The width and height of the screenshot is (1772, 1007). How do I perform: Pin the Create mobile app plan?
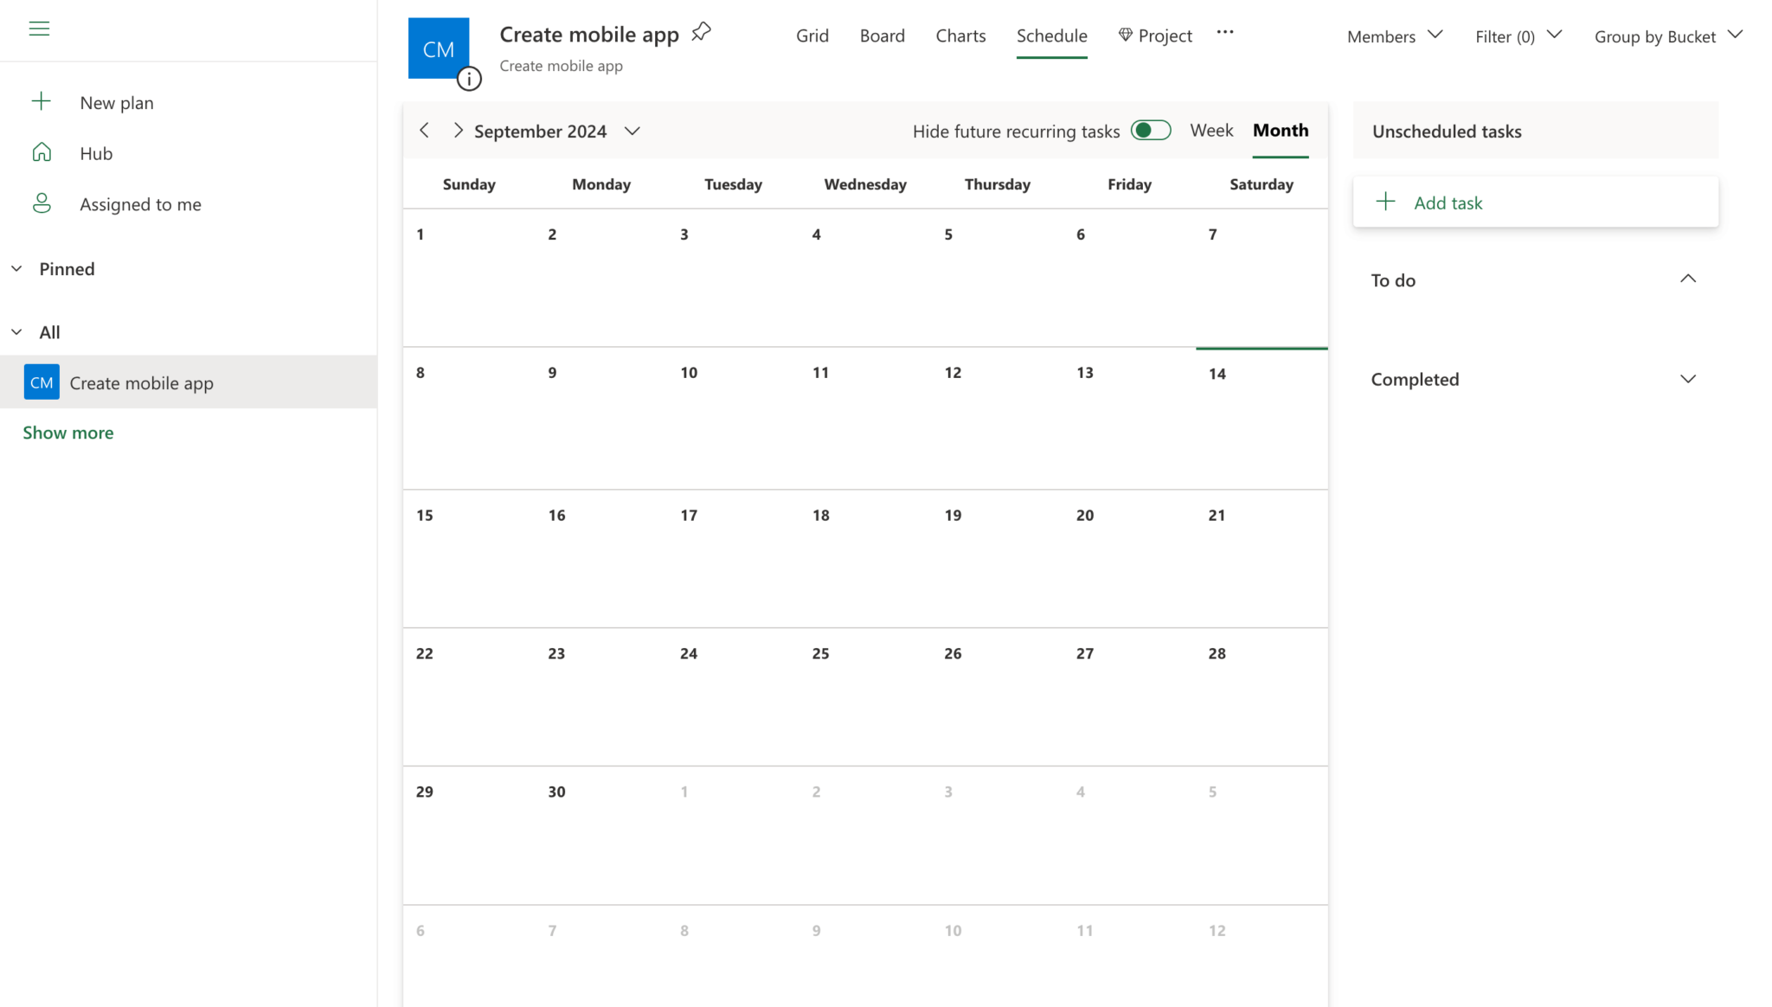point(701,33)
